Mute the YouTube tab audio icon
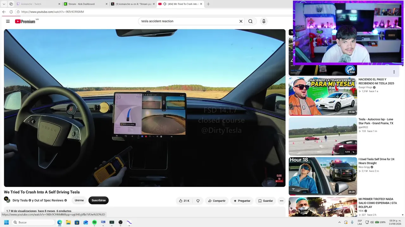This screenshot has height=227, width=405. pos(165,4)
